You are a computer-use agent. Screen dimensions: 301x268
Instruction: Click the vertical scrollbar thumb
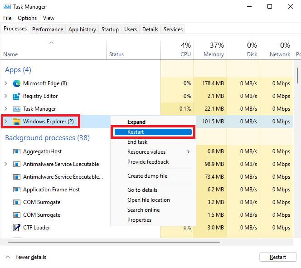(297, 75)
